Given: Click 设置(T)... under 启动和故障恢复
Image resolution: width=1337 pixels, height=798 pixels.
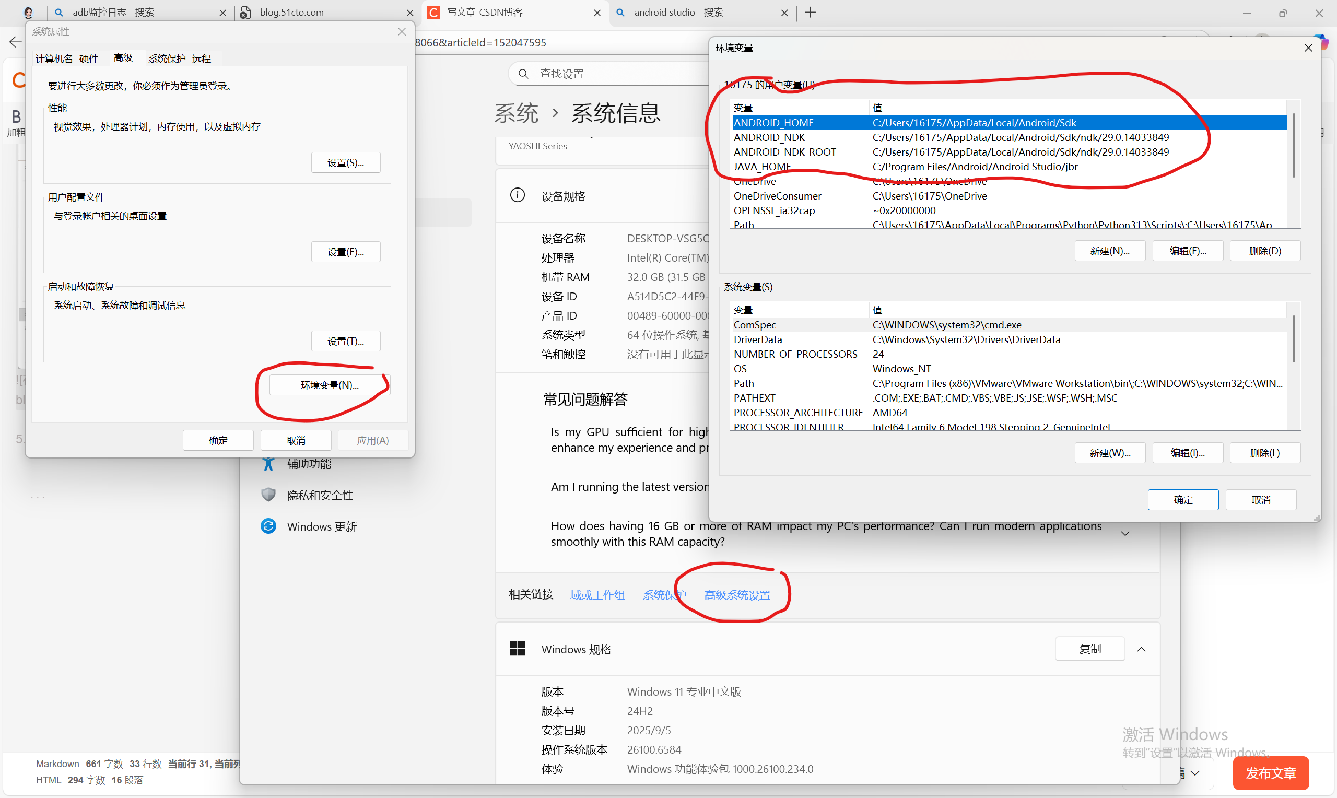Looking at the screenshot, I should pyautogui.click(x=346, y=341).
